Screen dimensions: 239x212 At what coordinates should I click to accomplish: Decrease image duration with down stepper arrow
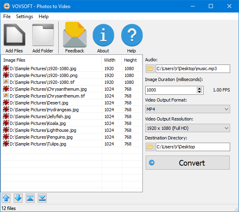(199, 91)
